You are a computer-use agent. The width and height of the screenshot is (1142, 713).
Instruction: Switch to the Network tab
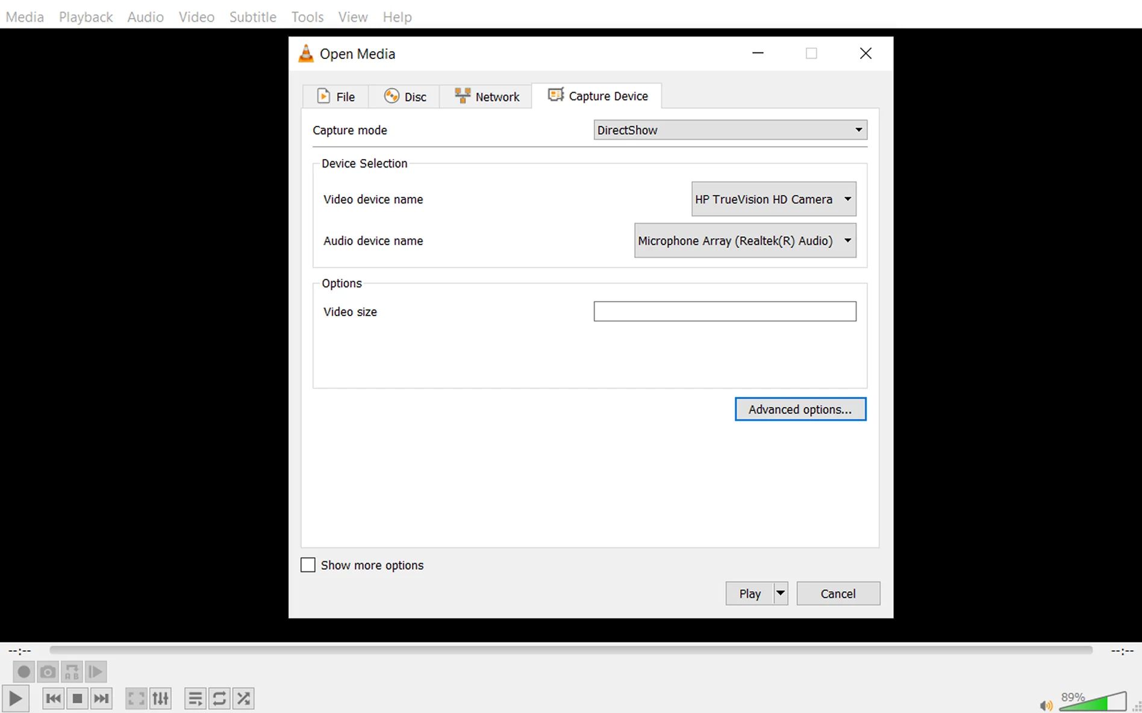click(487, 96)
